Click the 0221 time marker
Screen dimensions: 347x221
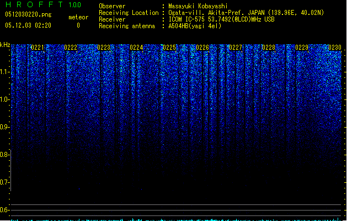point(38,48)
